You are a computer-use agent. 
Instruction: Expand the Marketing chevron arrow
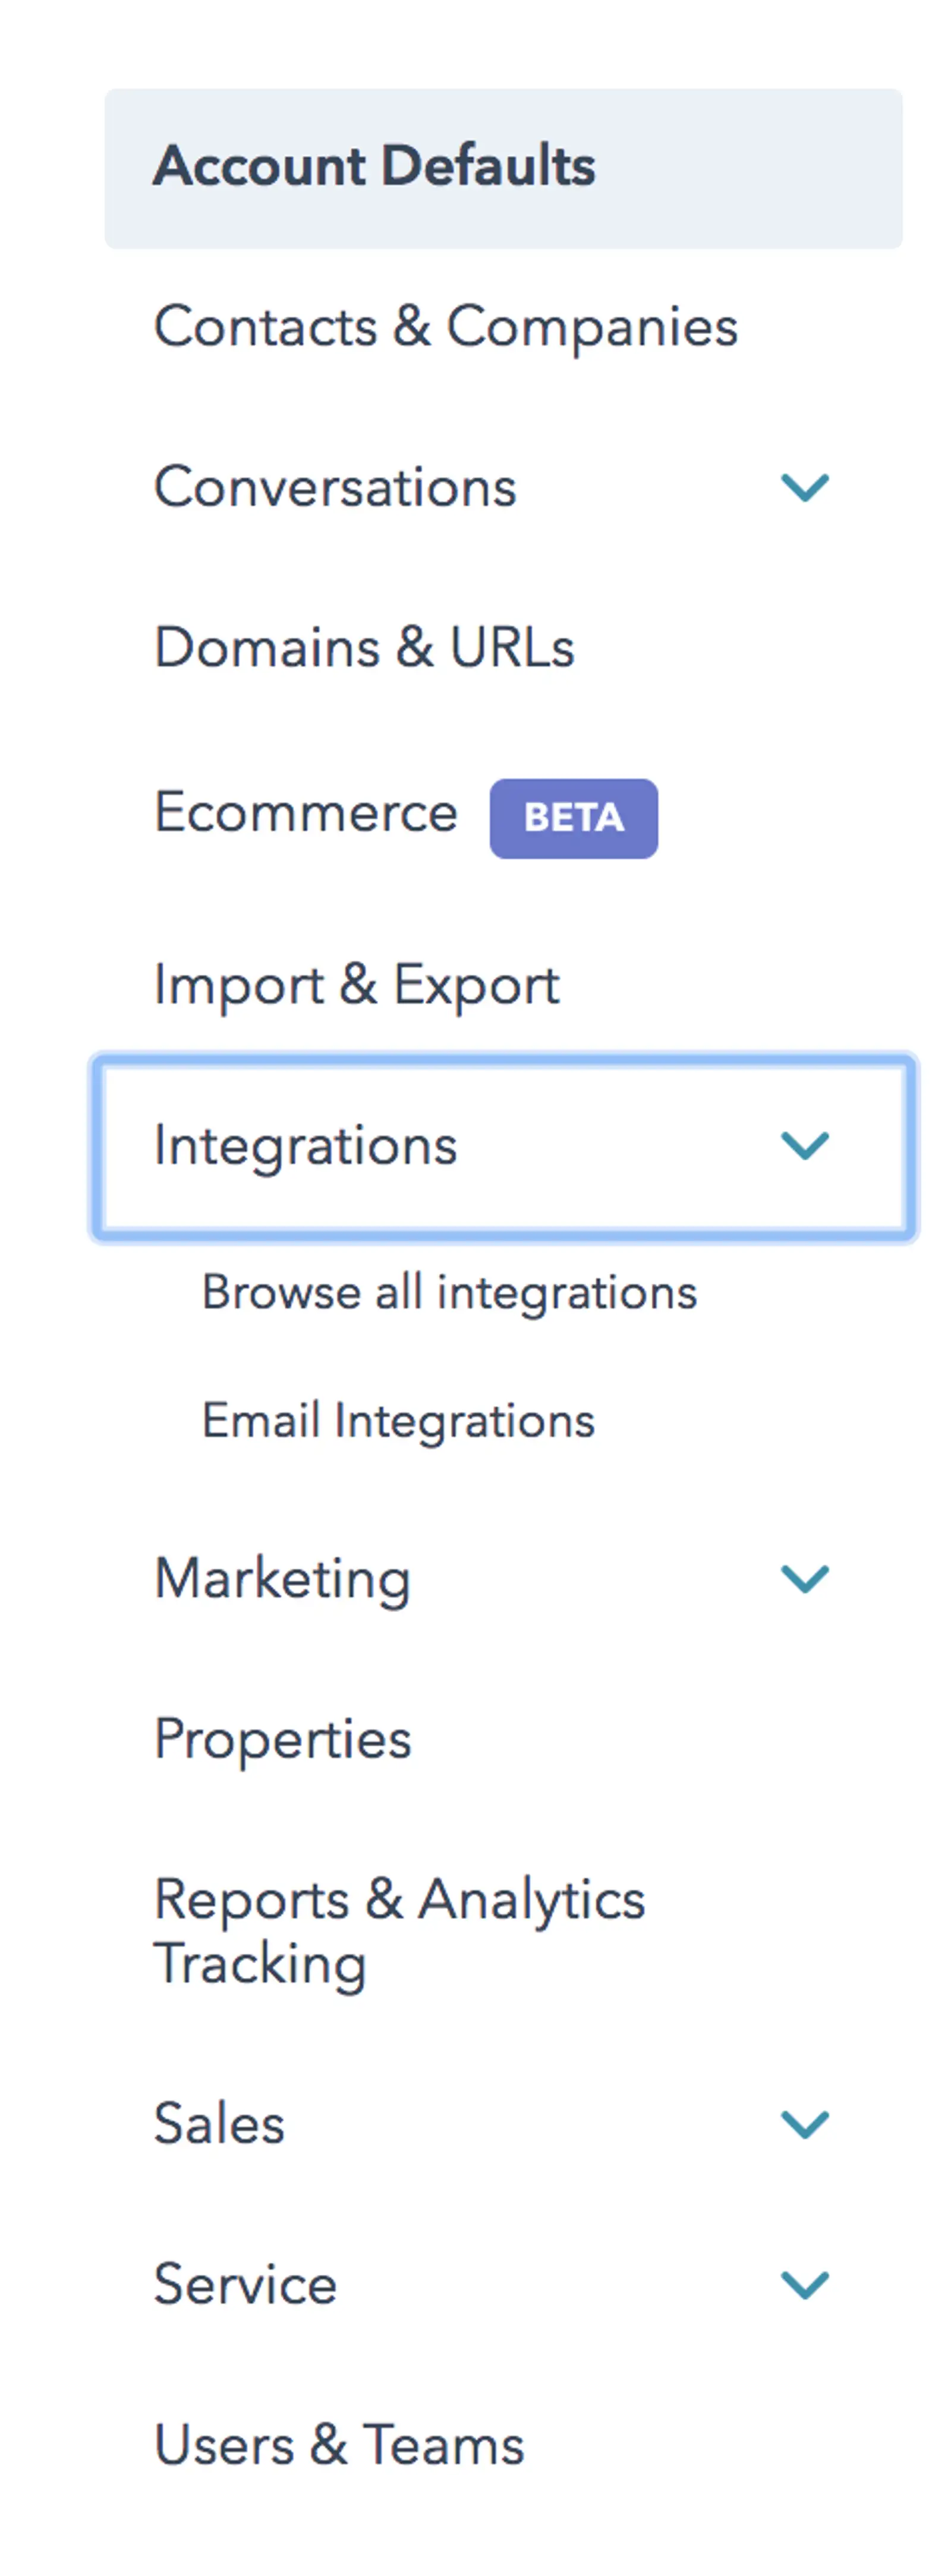click(805, 1579)
